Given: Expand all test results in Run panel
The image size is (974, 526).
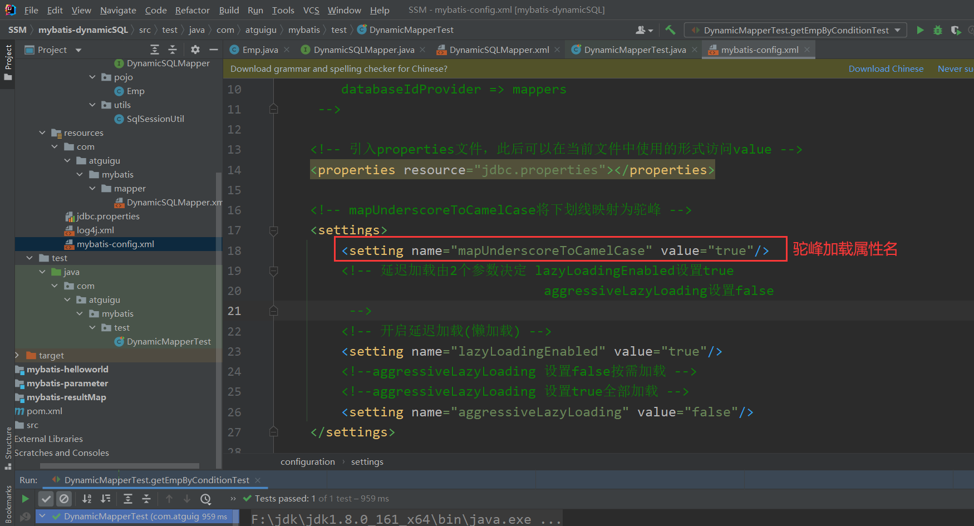Looking at the screenshot, I should tap(128, 499).
